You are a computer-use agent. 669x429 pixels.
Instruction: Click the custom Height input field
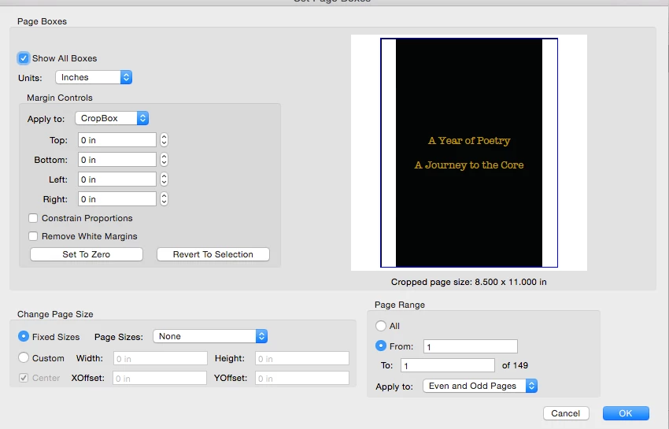click(302, 359)
